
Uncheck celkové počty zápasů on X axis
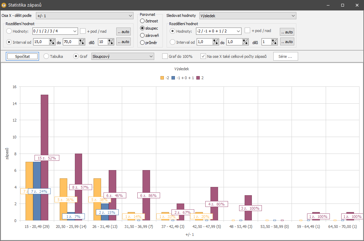click(203, 56)
